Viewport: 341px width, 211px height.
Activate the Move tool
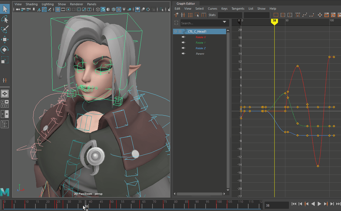pyautogui.click(x=5, y=39)
